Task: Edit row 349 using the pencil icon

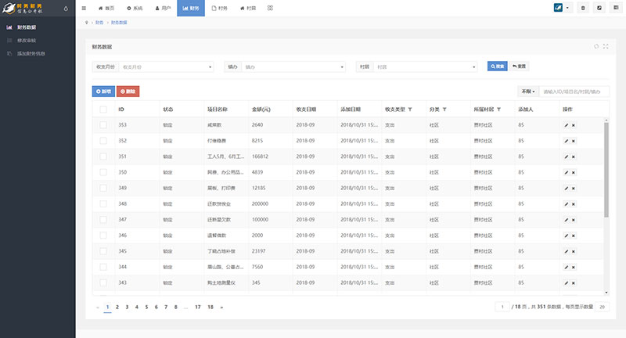Action: point(566,189)
